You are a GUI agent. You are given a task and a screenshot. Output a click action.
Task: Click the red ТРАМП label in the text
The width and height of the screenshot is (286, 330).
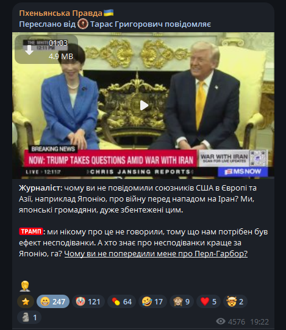click(x=31, y=231)
